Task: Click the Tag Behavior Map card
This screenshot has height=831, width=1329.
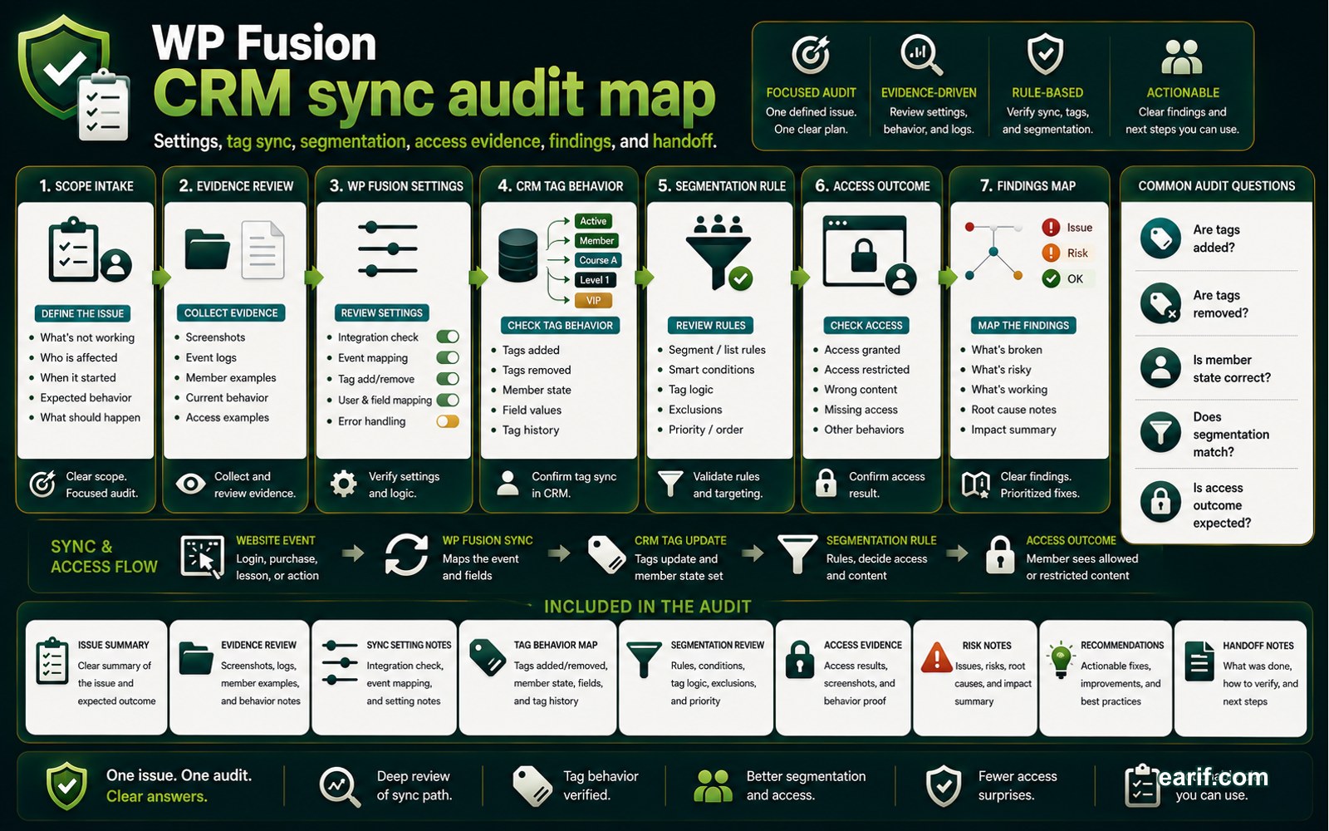Action: pos(537,677)
